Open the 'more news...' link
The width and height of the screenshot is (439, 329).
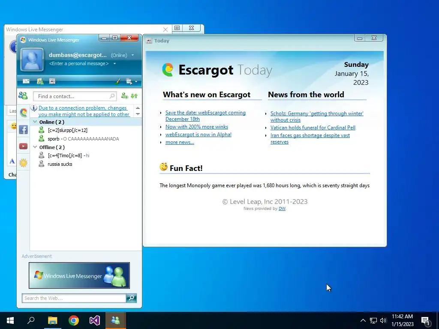coord(180,142)
